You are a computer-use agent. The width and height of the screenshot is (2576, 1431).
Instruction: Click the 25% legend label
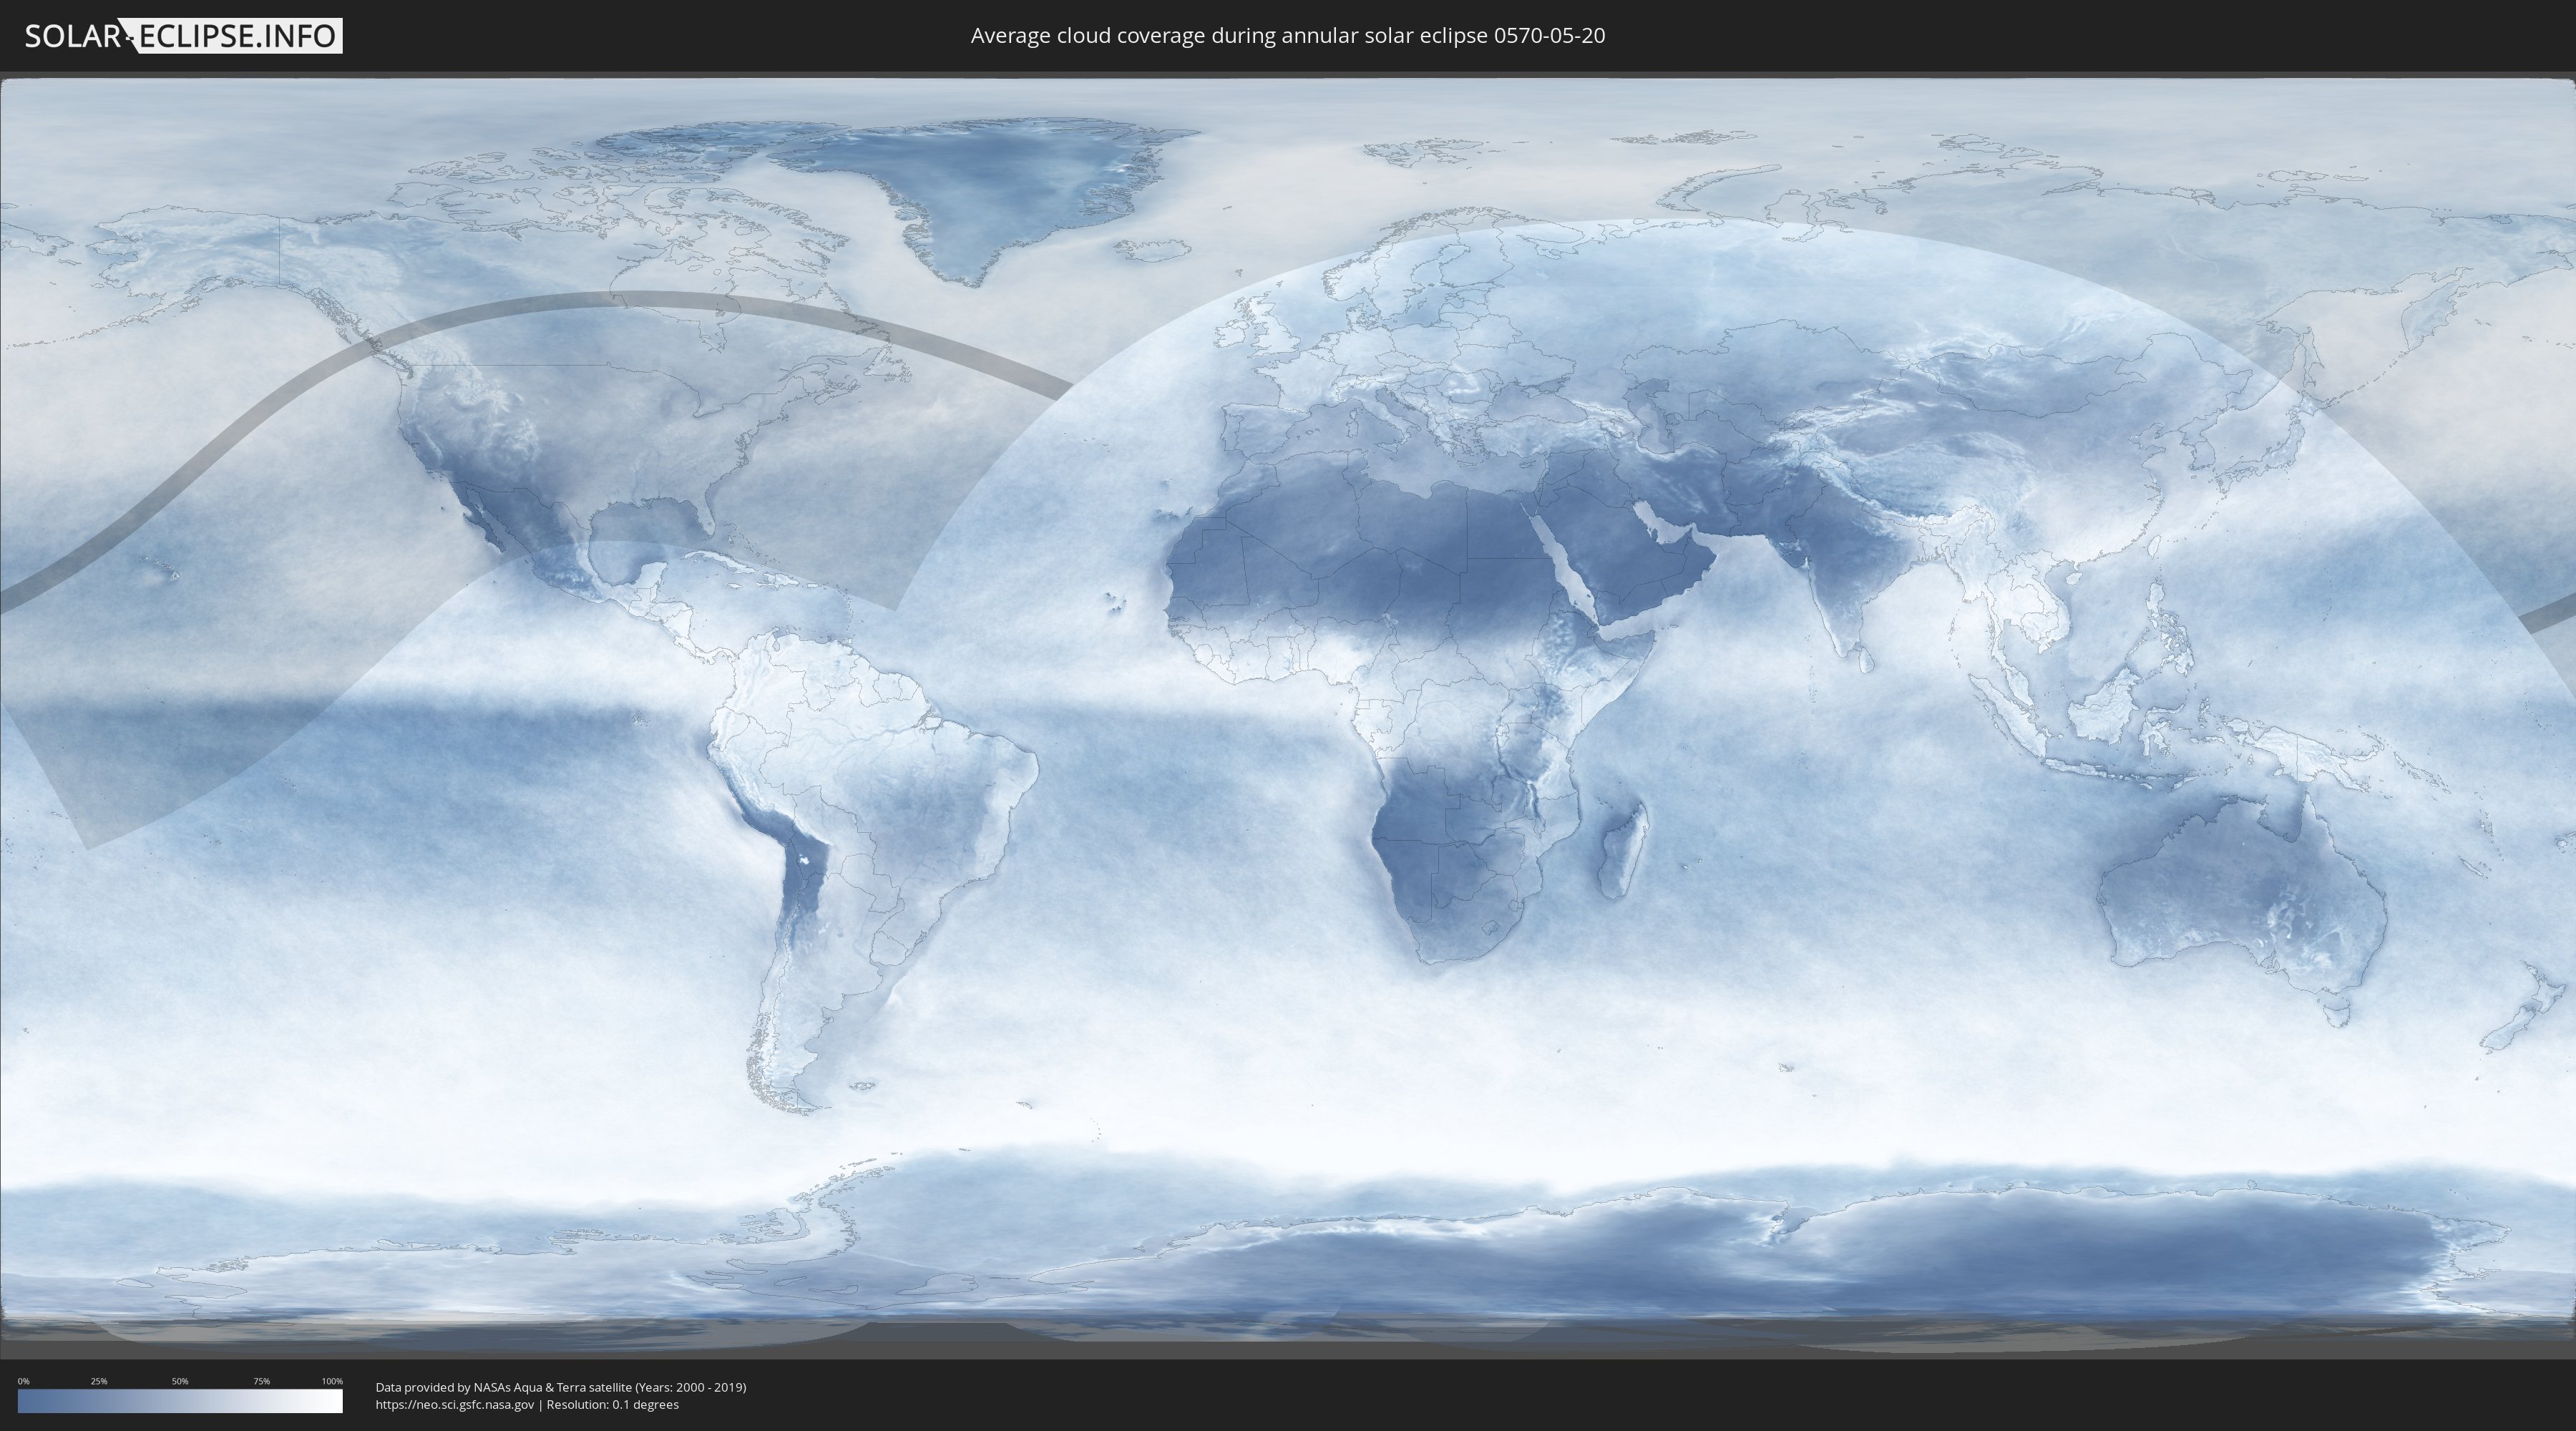99,1381
